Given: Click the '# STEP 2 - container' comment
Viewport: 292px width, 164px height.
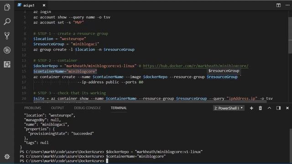Looking at the screenshot, I should 55,61.
